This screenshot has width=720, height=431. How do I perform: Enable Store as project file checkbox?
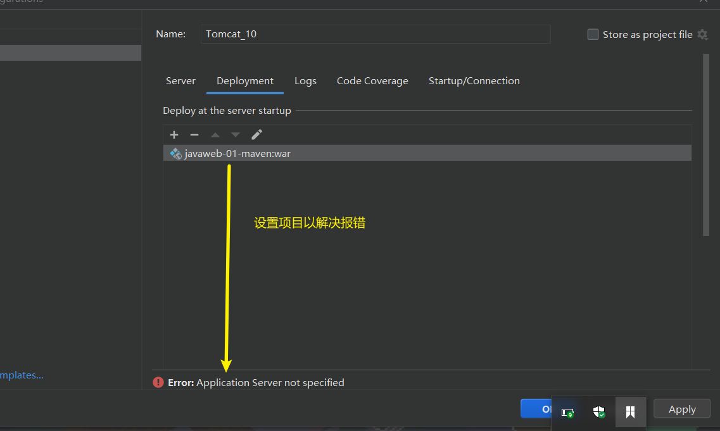[593, 34]
